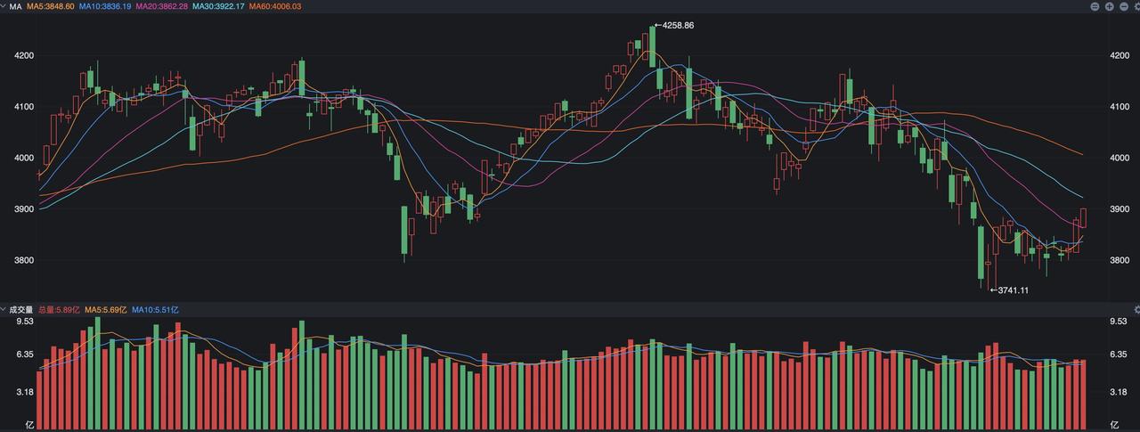The image size is (1140, 432).
Task: Open 成交量 volume panel settings gear
Action: [1136, 309]
